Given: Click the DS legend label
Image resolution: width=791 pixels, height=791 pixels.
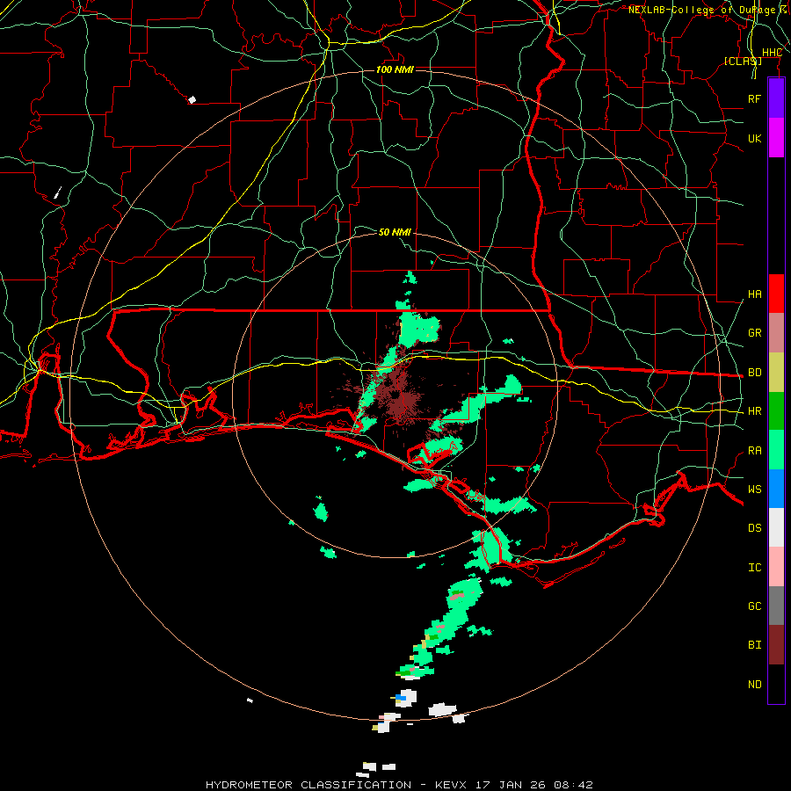Looking at the screenshot, I should [754, 528].
